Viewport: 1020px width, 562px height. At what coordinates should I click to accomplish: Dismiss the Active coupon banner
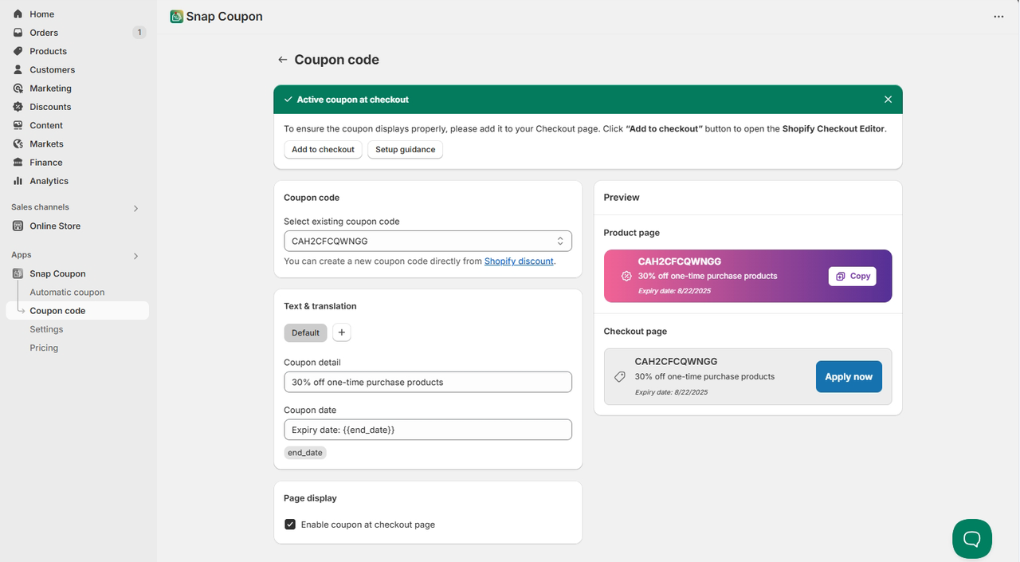(x=888, y=100)
